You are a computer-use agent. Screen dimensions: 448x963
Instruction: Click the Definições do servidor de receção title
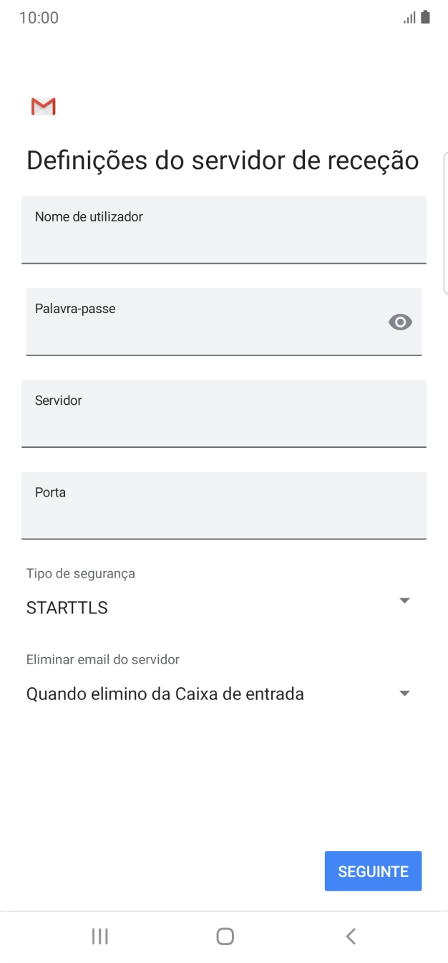tap(222, 159)
